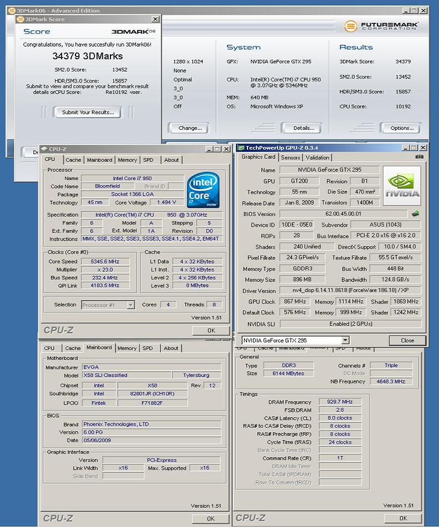Open About tab in motherboard CPU-Z window
This screenshot has height=527, width=439.
(171, 348)
